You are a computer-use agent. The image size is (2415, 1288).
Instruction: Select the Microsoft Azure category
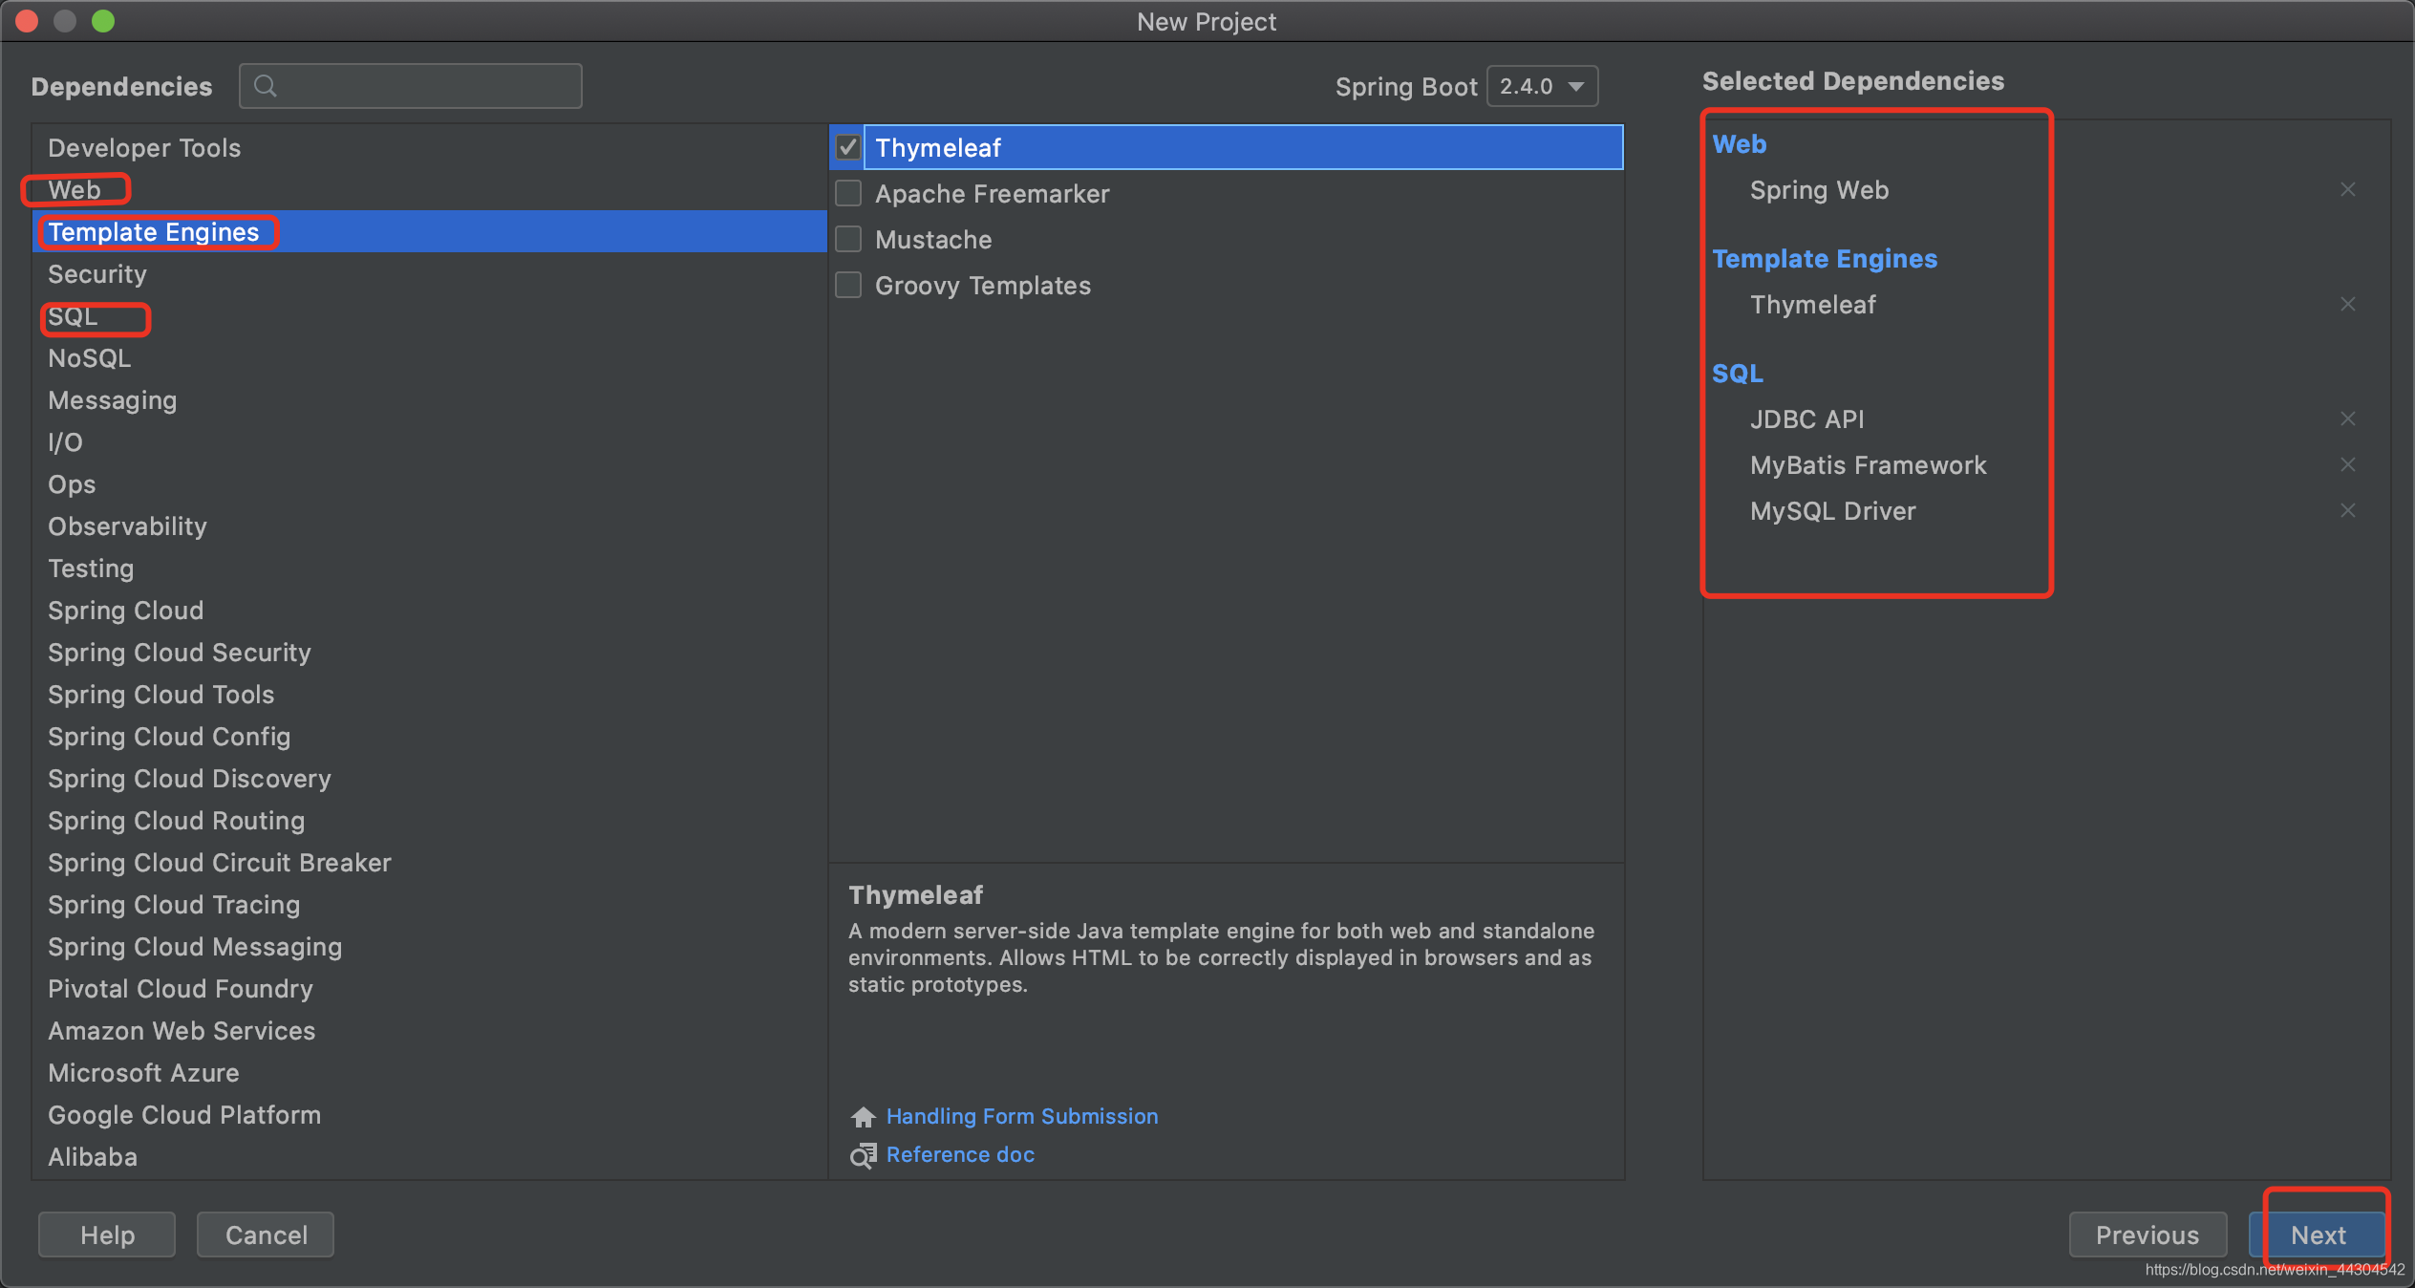pos(429,1072)
